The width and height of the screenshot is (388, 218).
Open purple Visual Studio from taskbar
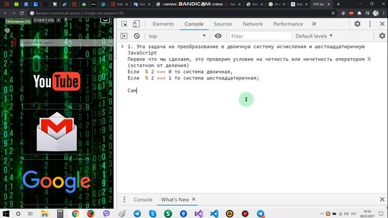tap(199, 214)
